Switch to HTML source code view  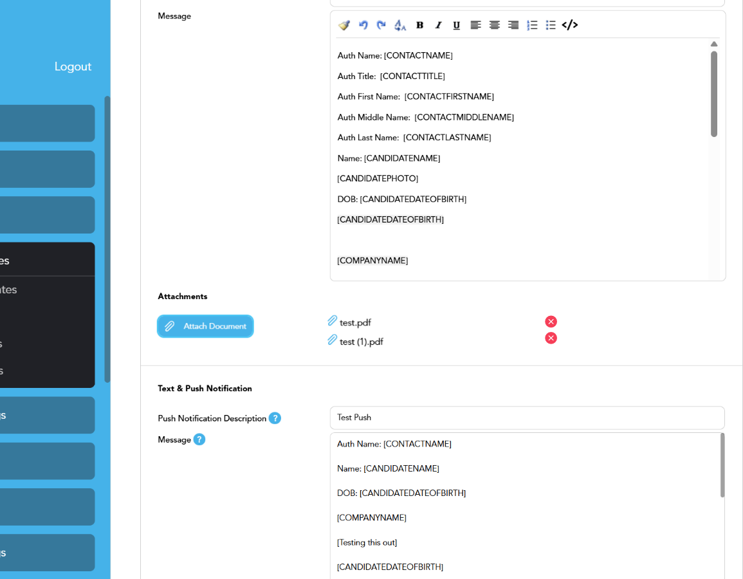click(570, 25)
